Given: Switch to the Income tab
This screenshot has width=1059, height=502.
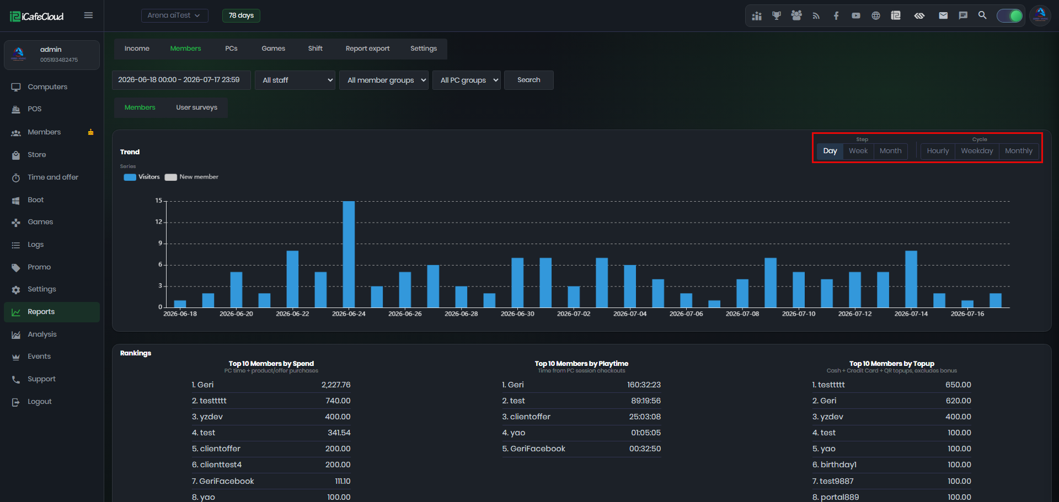Looking at the screenshot, I should coord(137,48).
